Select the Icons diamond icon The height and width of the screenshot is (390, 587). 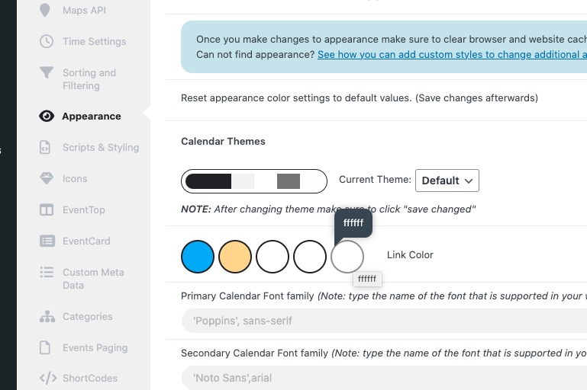coord(47,178)
